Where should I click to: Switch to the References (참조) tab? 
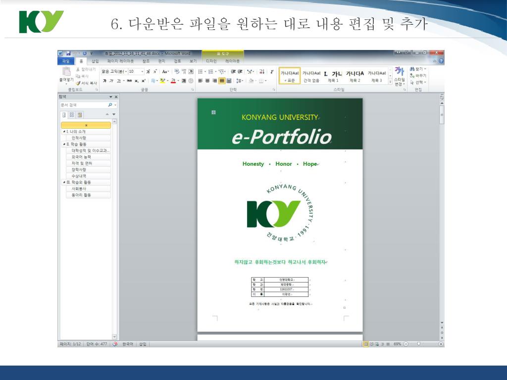click(x=146, y=61)
